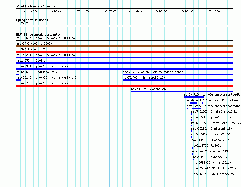Select nsv3561178 (Chaisson2019) label

[214, 174]
